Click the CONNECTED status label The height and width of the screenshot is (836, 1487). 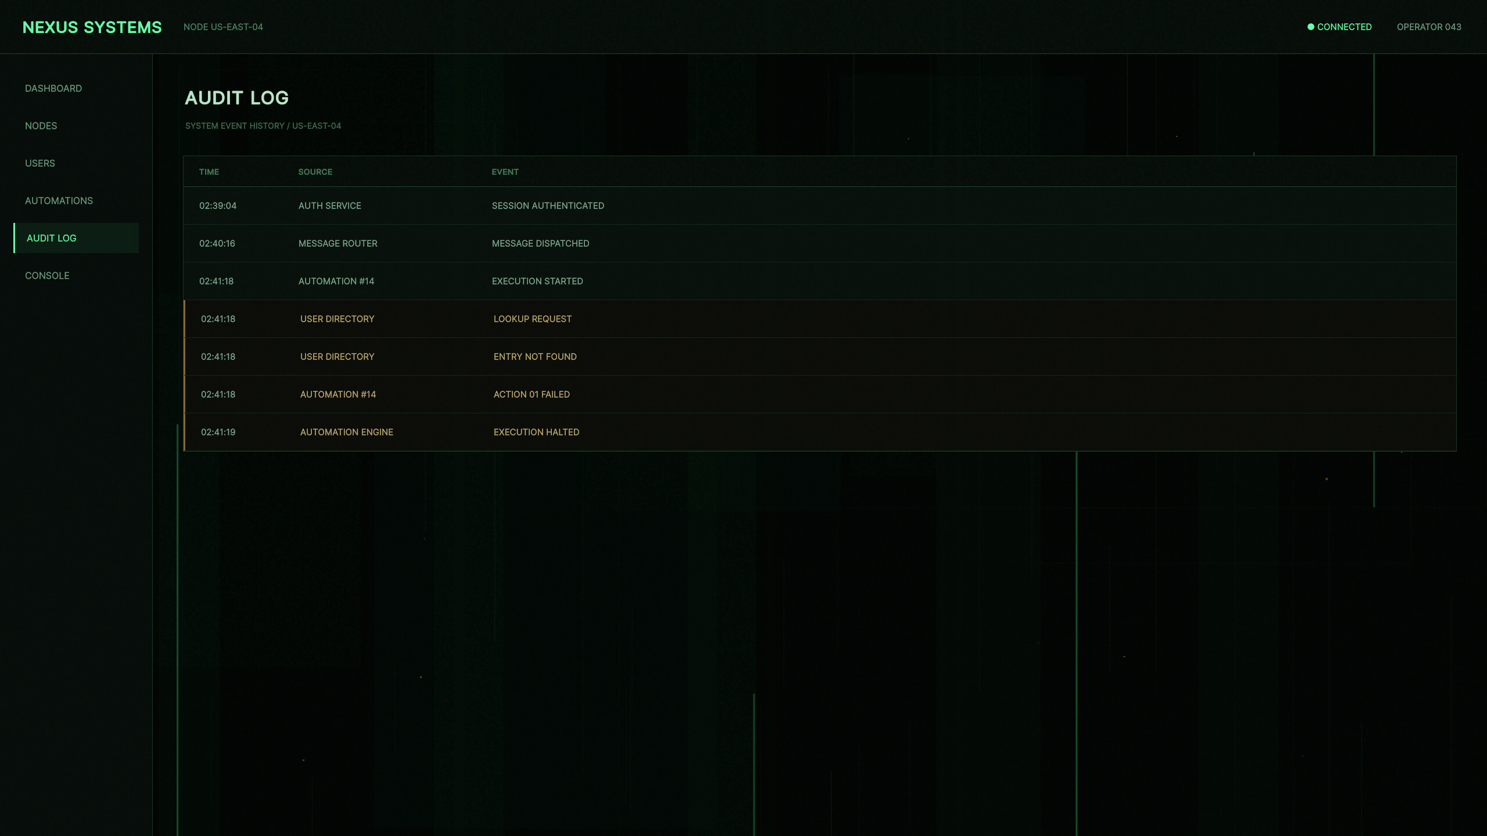click(1344, 27)
